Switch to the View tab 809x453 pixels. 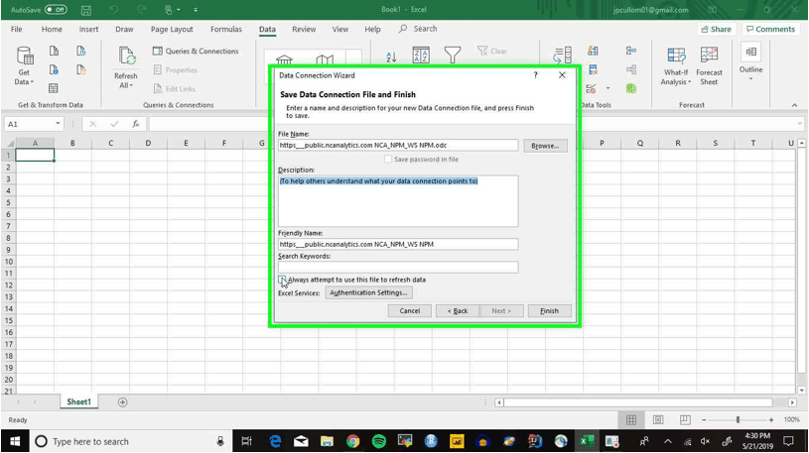pyautogui.click(x=340, y=30)
